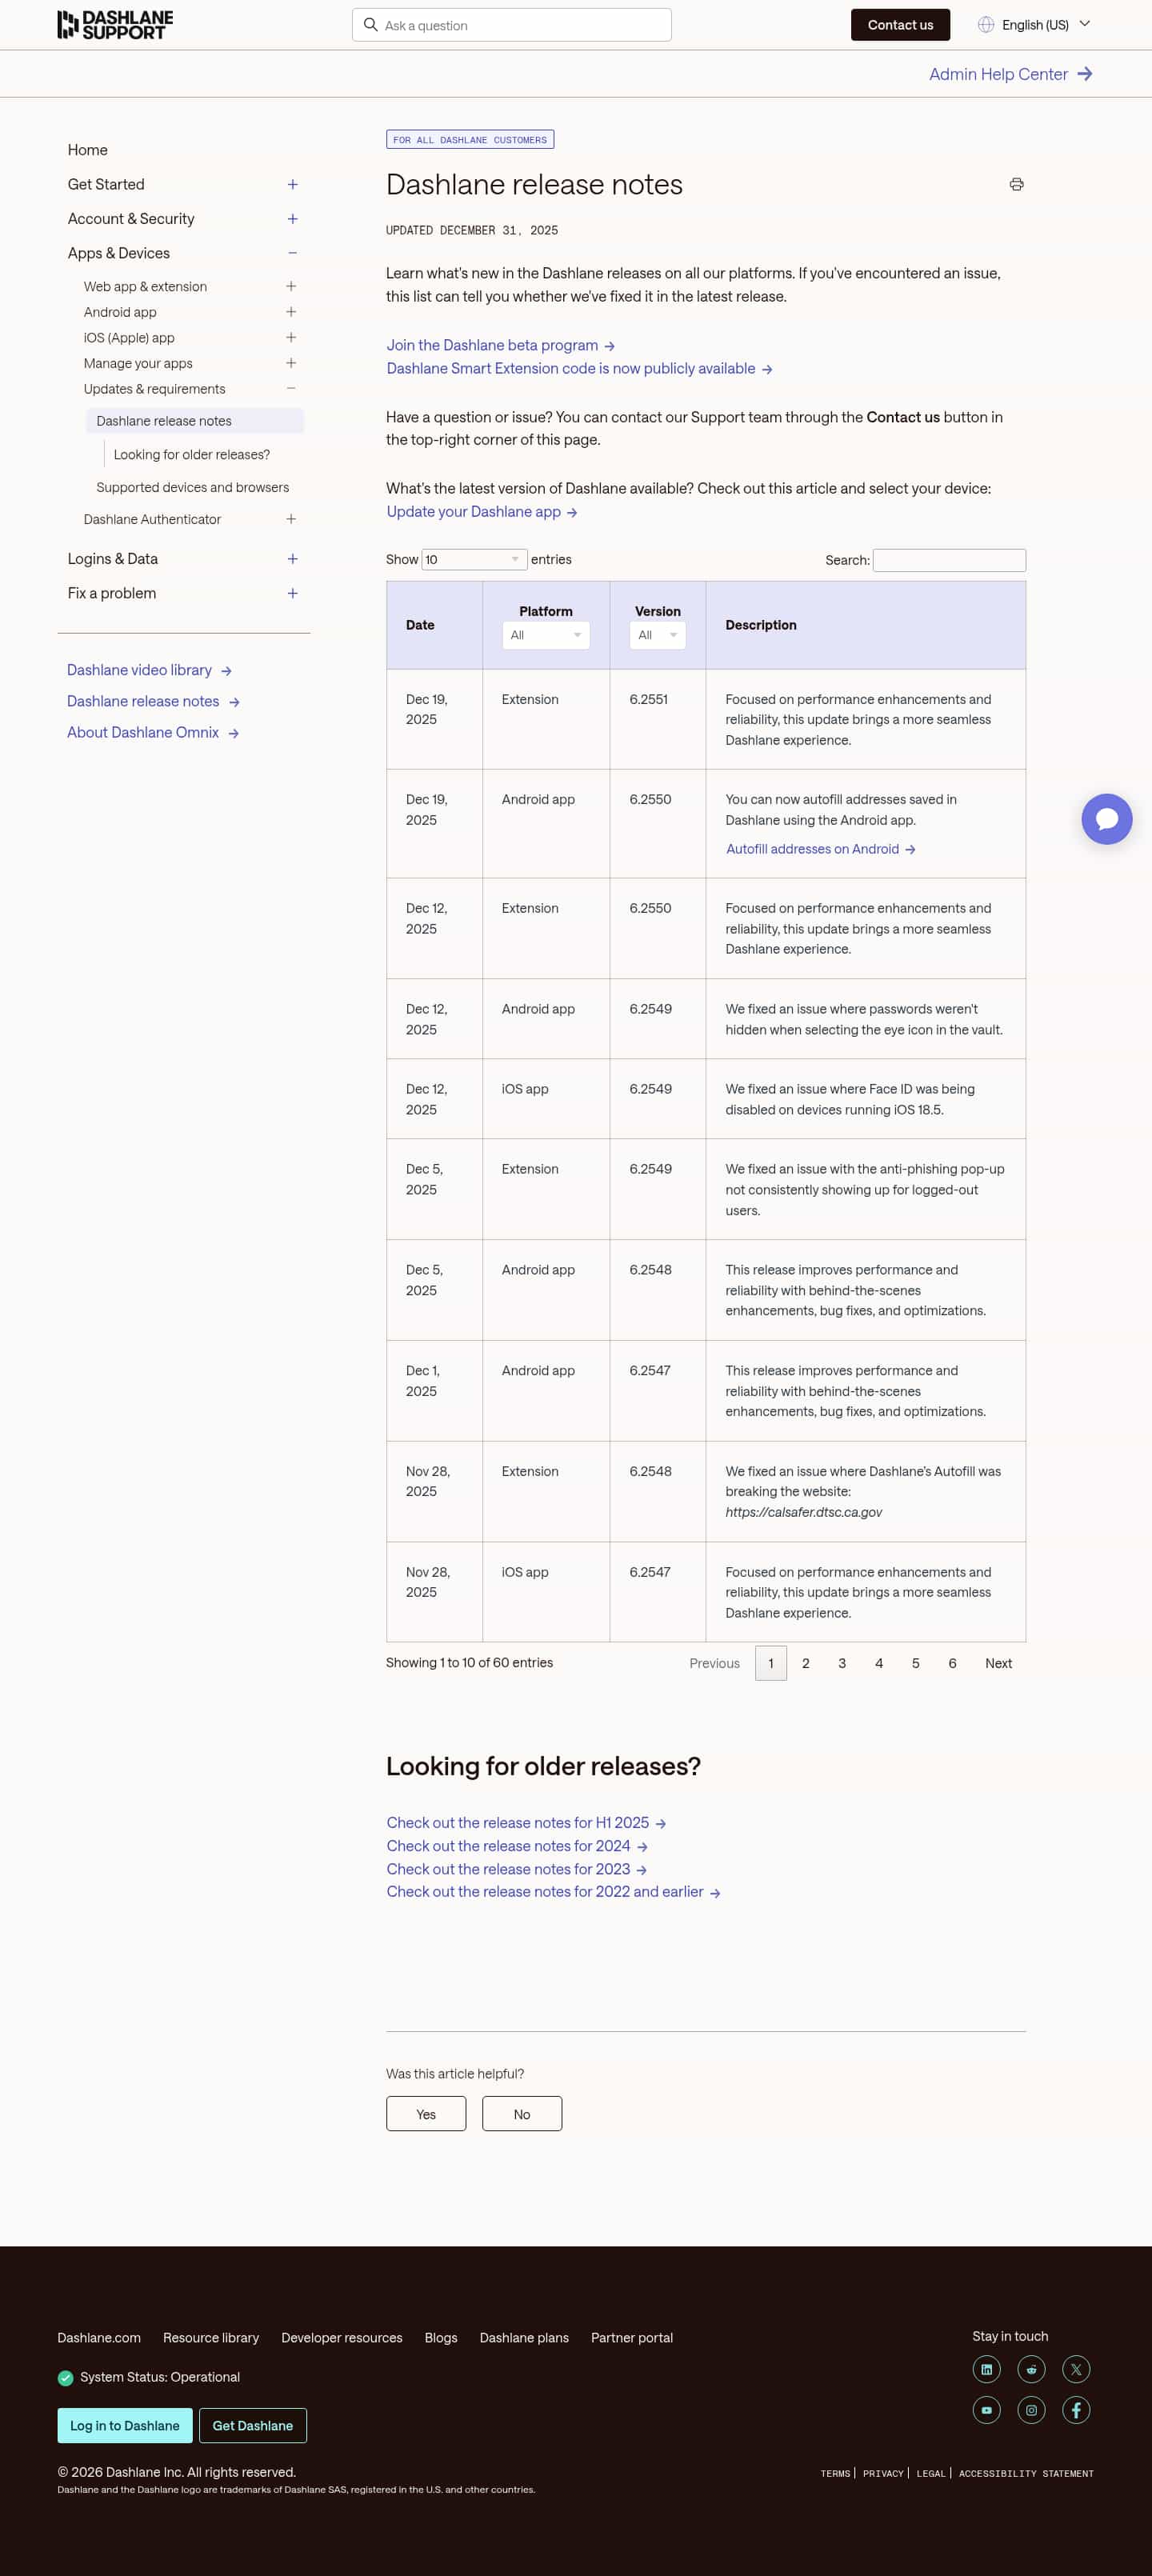Open the print icon for this article
This screenshot has height=2576, width=1152.
(1017, 184)
